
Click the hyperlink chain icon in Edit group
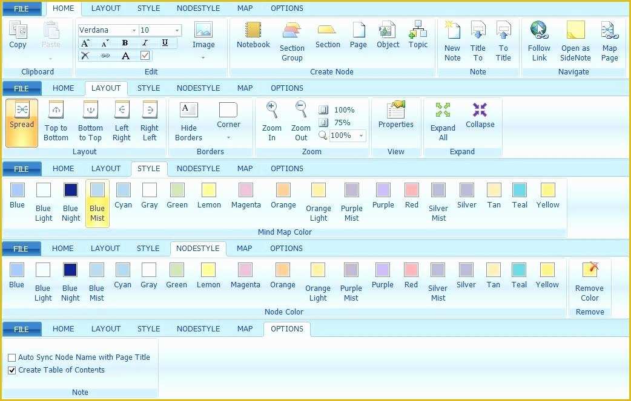pyautogui.click(x=105, y=56)
